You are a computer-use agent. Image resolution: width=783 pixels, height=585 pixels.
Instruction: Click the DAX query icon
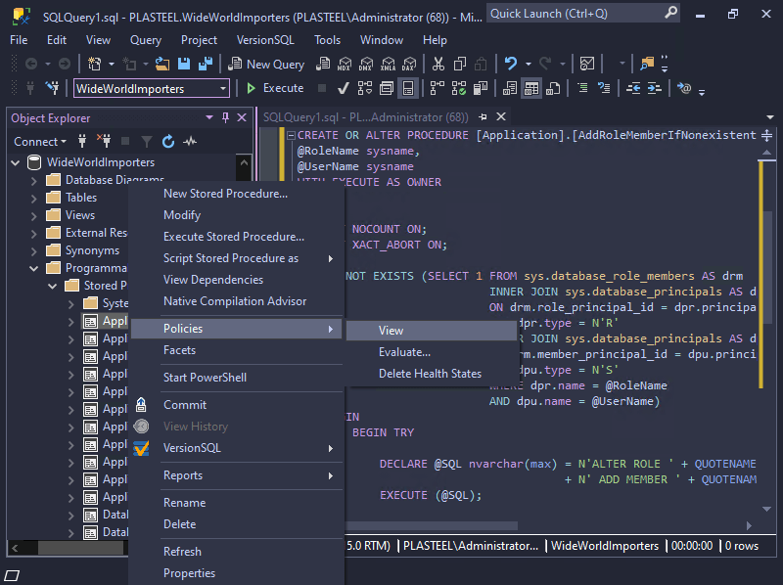[x=409, y=64]
